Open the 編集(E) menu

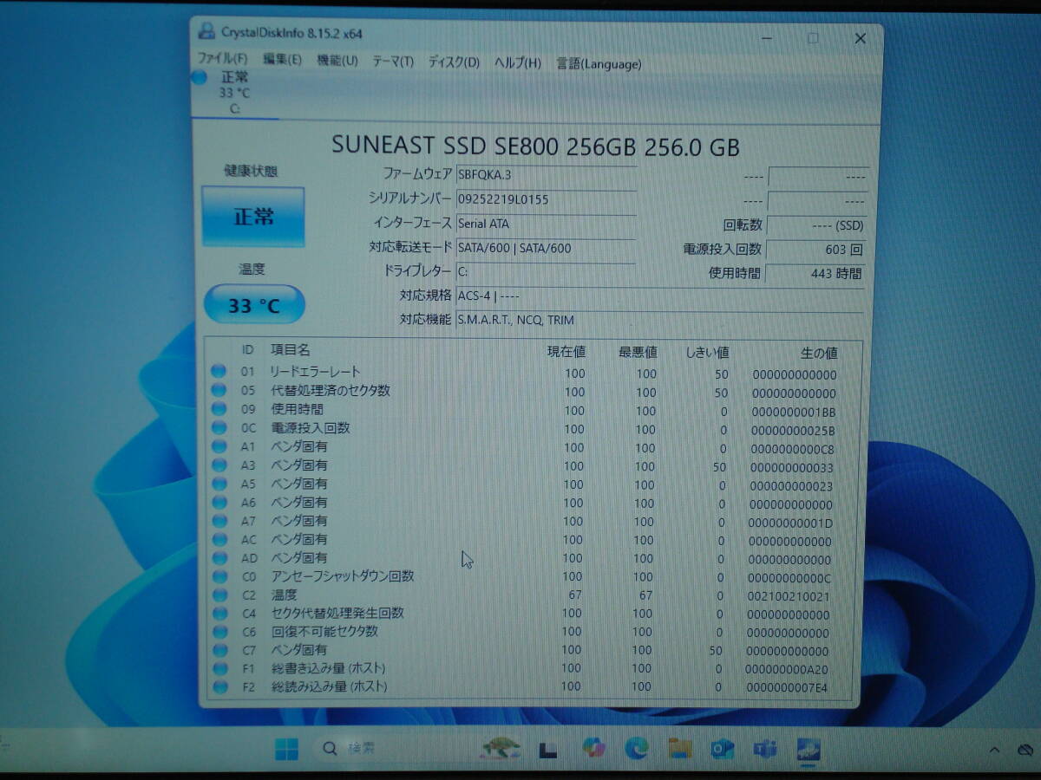pos(282,62)
